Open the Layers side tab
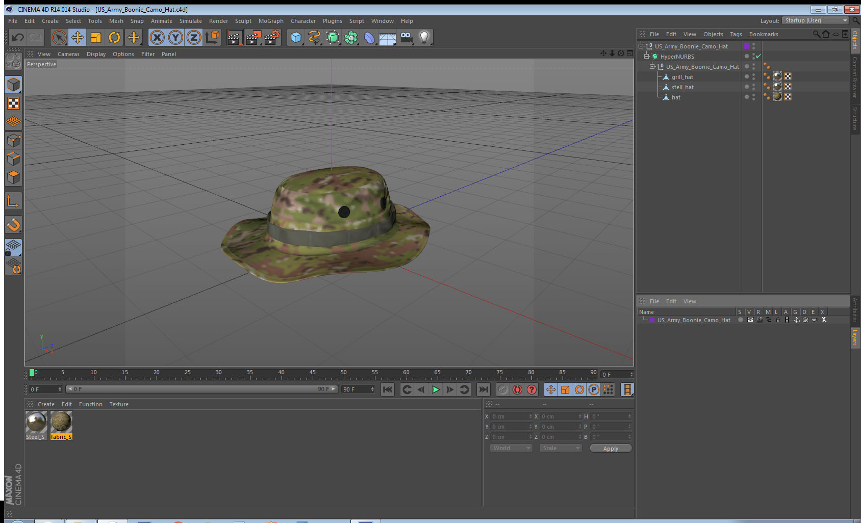This screenshot has height=523, width=861. [855, 337]
